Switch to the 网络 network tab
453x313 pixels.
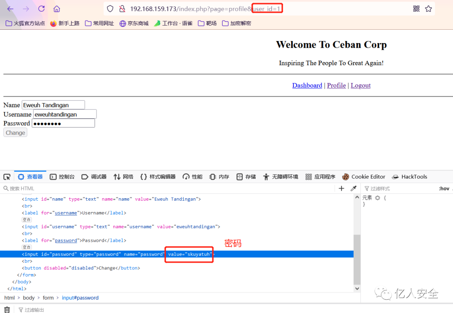click(123, 177)
